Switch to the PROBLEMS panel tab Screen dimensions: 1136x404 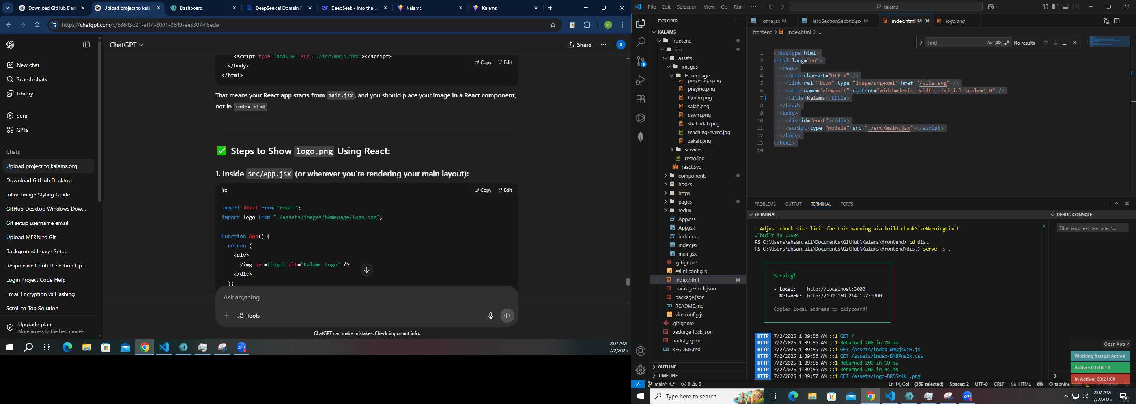[765, 204]
